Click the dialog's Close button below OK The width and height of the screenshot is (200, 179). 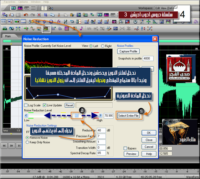149,140
